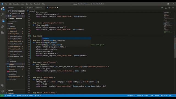The image size is (176, 99).
Task: Click the Python interpreter version in status bar
Action: (25, 95)
